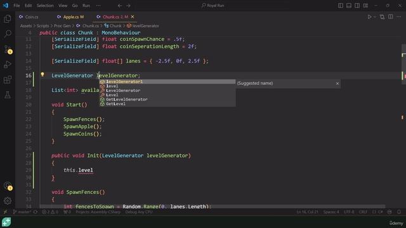This screenshot has height=228, width=406.
Task: Open the overflow ellipsis menu in menu bar
Action: [x=98, y=6]
